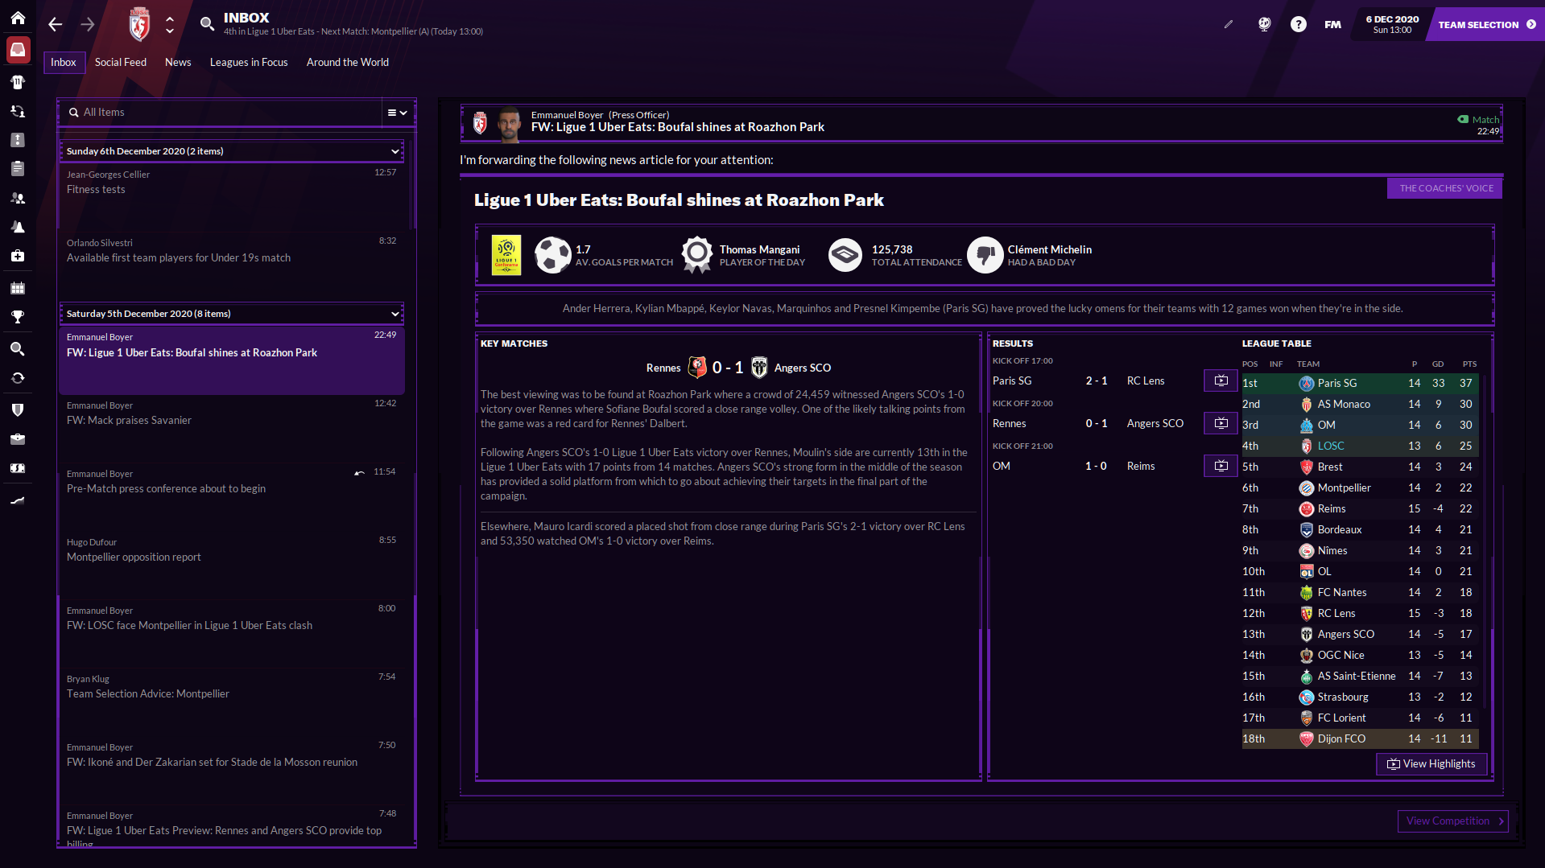Watch highlights of Paris SG vs RC Lens
The height and width of the screenshot is (868, 1545).
1221,381
